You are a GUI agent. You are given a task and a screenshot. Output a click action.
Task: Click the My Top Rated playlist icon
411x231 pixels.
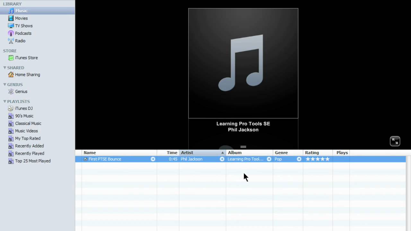tap(11, 138)
